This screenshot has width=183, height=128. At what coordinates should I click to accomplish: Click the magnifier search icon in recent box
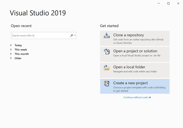[x=72, y=35]
